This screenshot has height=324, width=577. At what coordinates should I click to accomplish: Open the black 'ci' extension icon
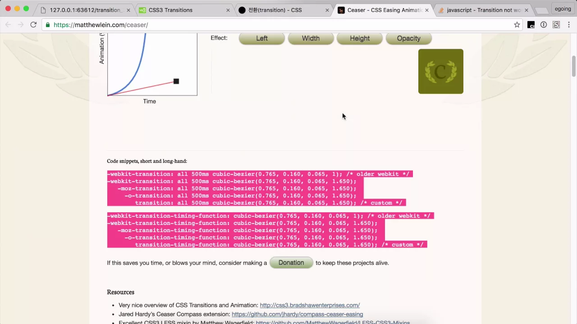[x=531, y=25]
